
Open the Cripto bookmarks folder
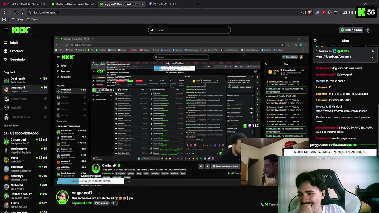[x=17, y=20]
